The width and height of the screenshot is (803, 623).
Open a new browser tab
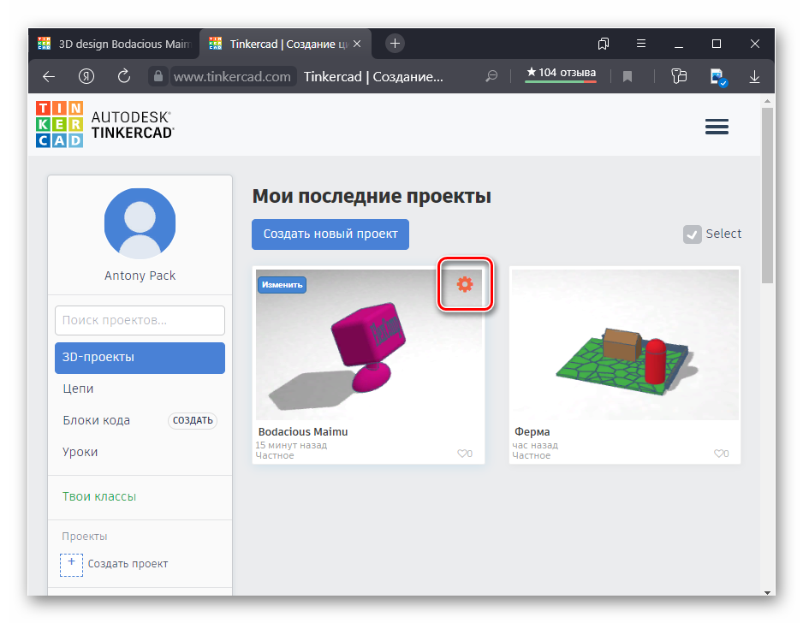tap(395, 43)
